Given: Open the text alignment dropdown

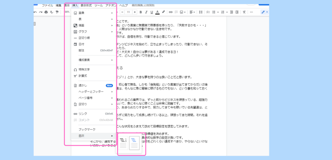Looking at the screenshot, I should point(192,12).
